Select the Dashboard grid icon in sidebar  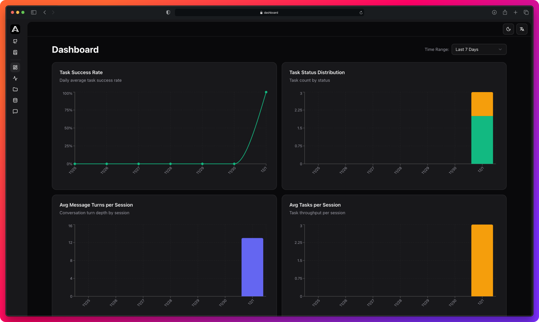15,67
